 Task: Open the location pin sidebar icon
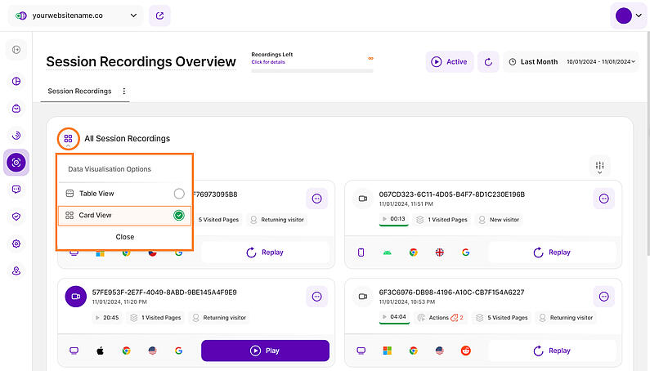coord(16,270)
